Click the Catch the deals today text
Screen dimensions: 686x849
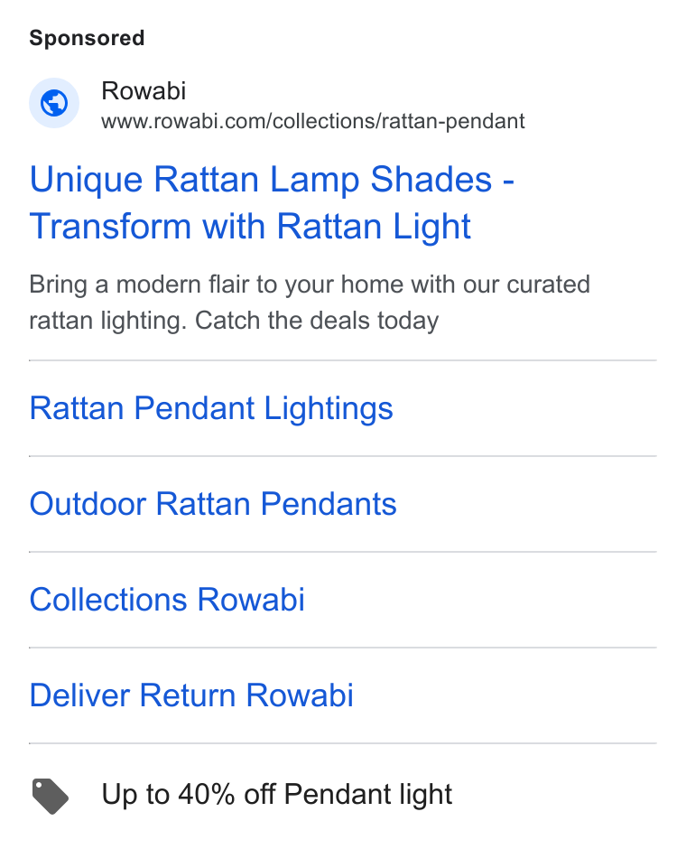317,321
